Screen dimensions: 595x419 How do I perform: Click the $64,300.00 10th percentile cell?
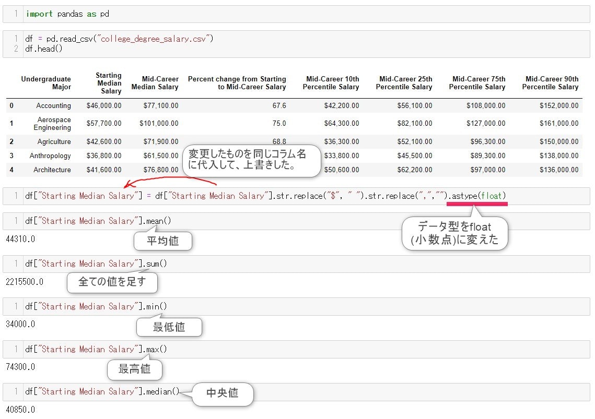[342, 124]
